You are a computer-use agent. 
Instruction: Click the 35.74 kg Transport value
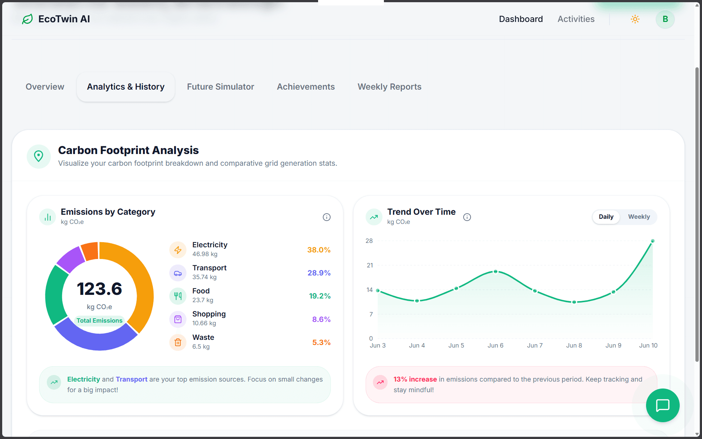pyautogui.click(x=204, y=277)
